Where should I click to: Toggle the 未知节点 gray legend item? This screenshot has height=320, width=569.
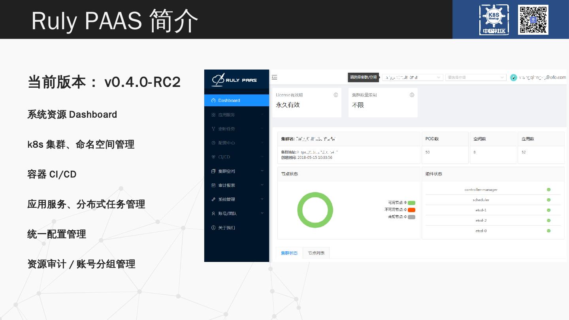click(411, 217)
